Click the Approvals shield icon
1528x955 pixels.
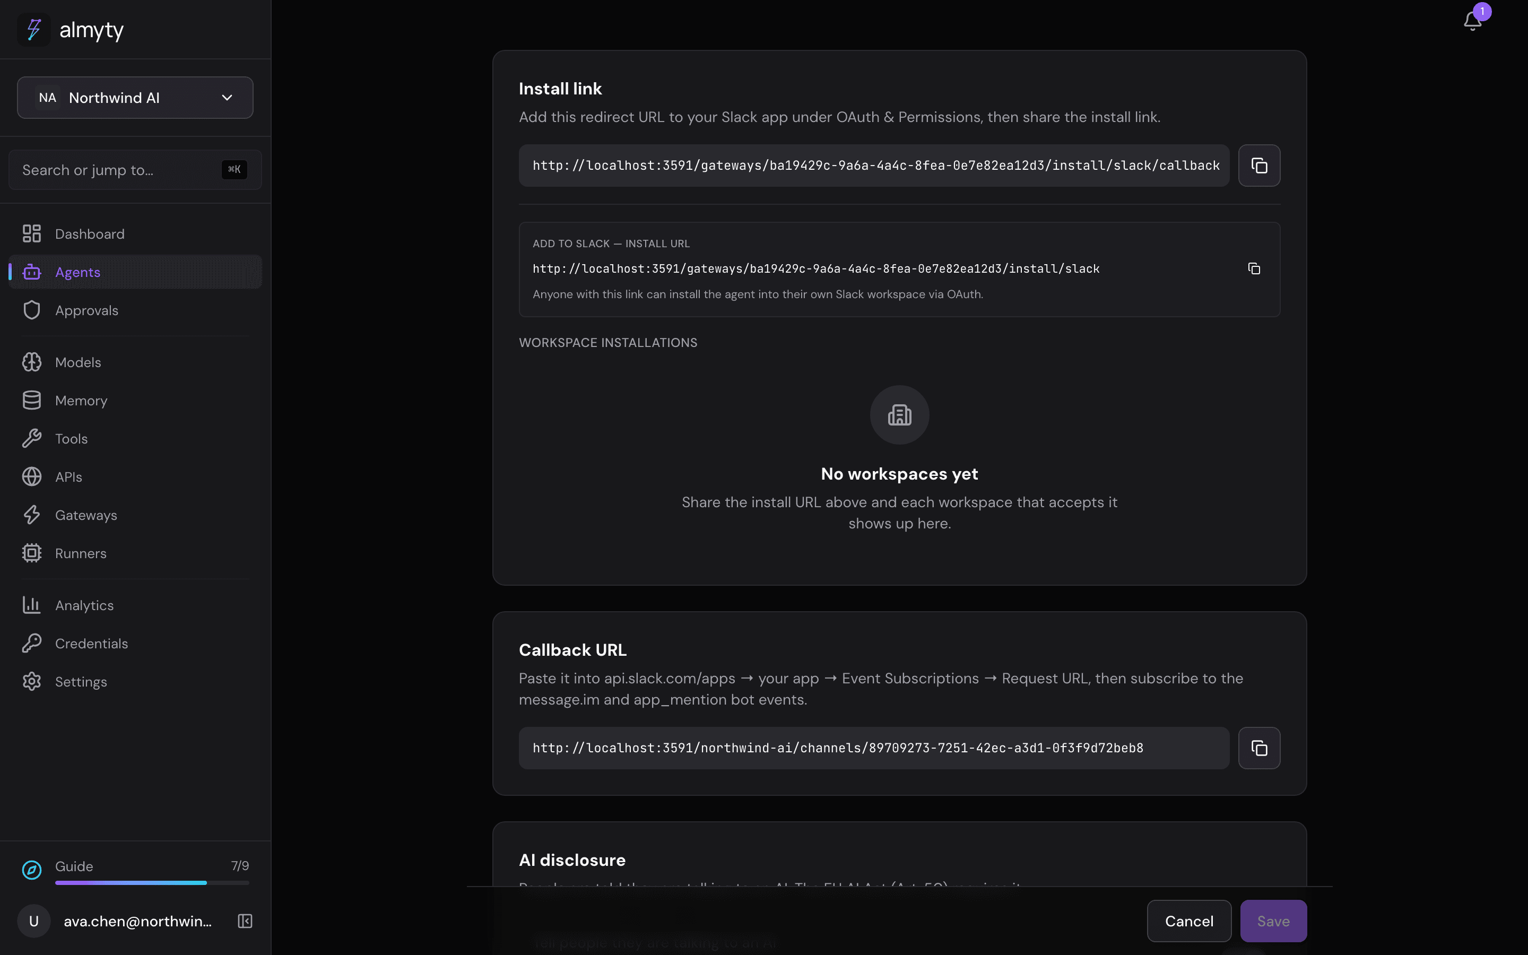coord(32,310)
